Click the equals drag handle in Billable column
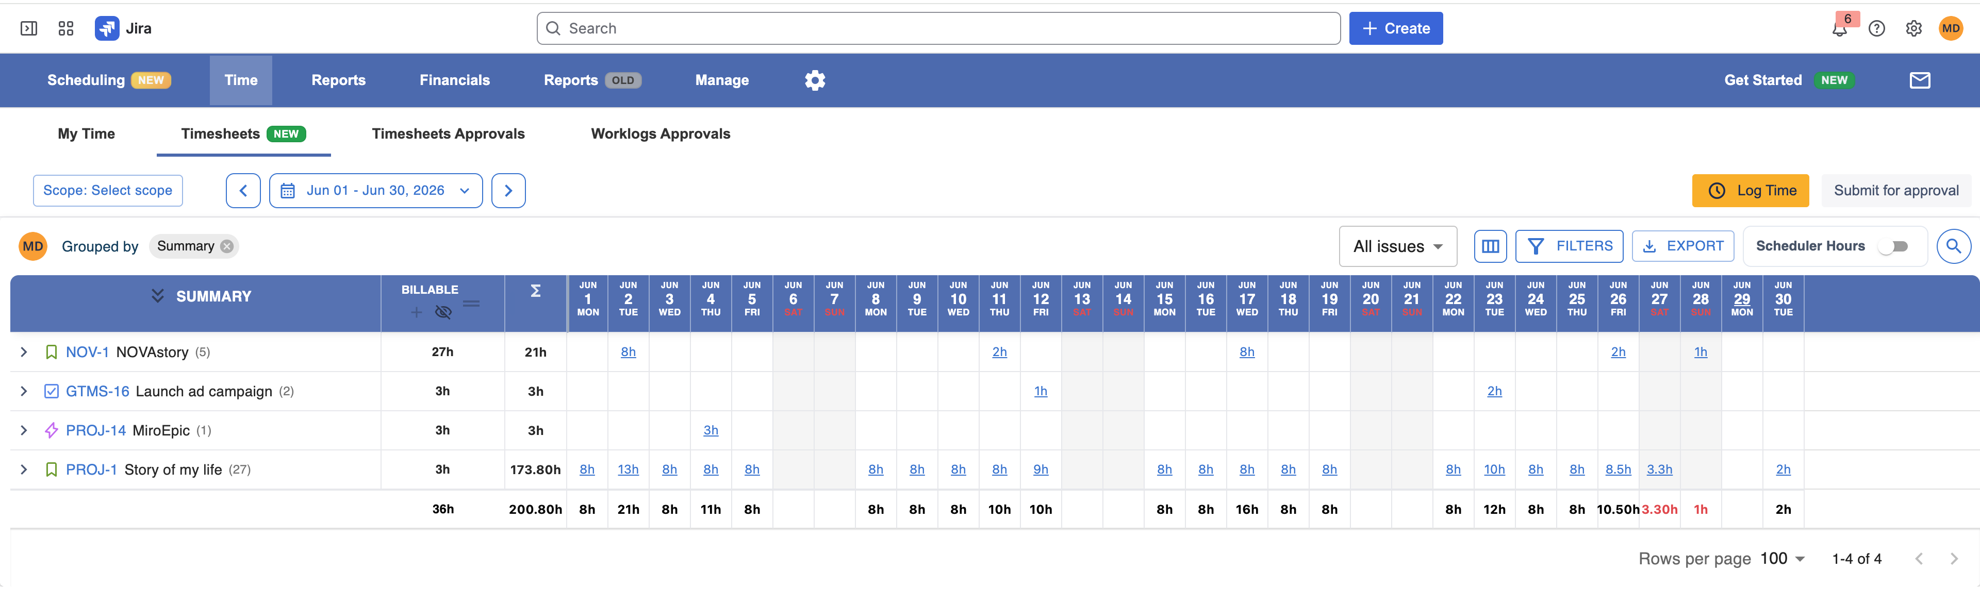 471,304
